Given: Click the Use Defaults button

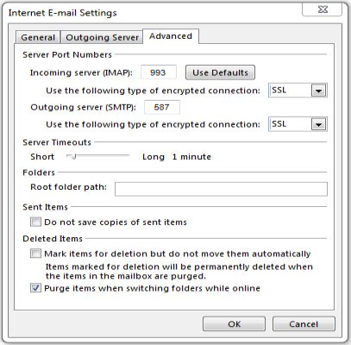Looking at the screenshot, I should point(220,72).
